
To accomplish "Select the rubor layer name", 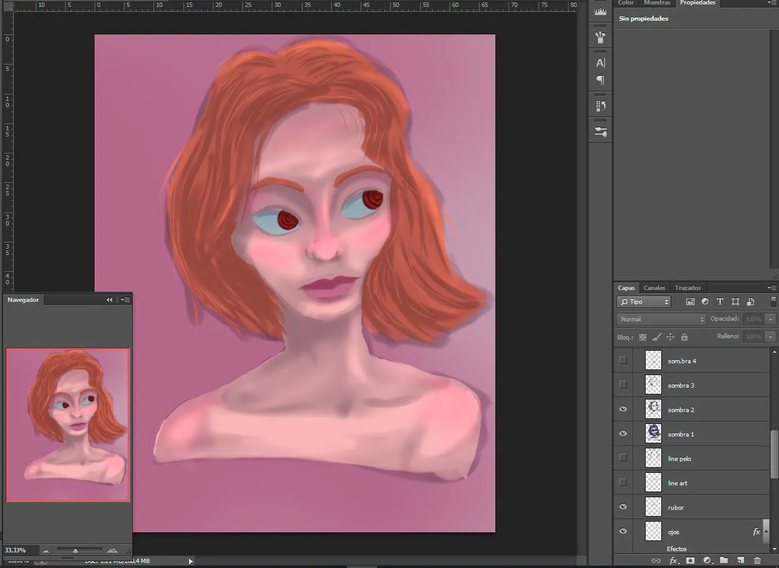I will coord(676,507).
